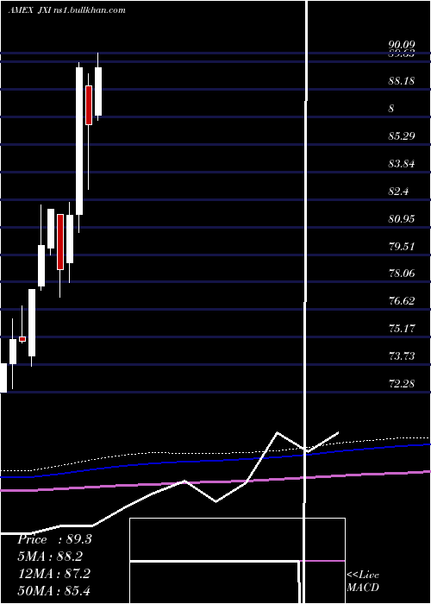Click the 50MA : 85.4 readout

pos(54,590)
